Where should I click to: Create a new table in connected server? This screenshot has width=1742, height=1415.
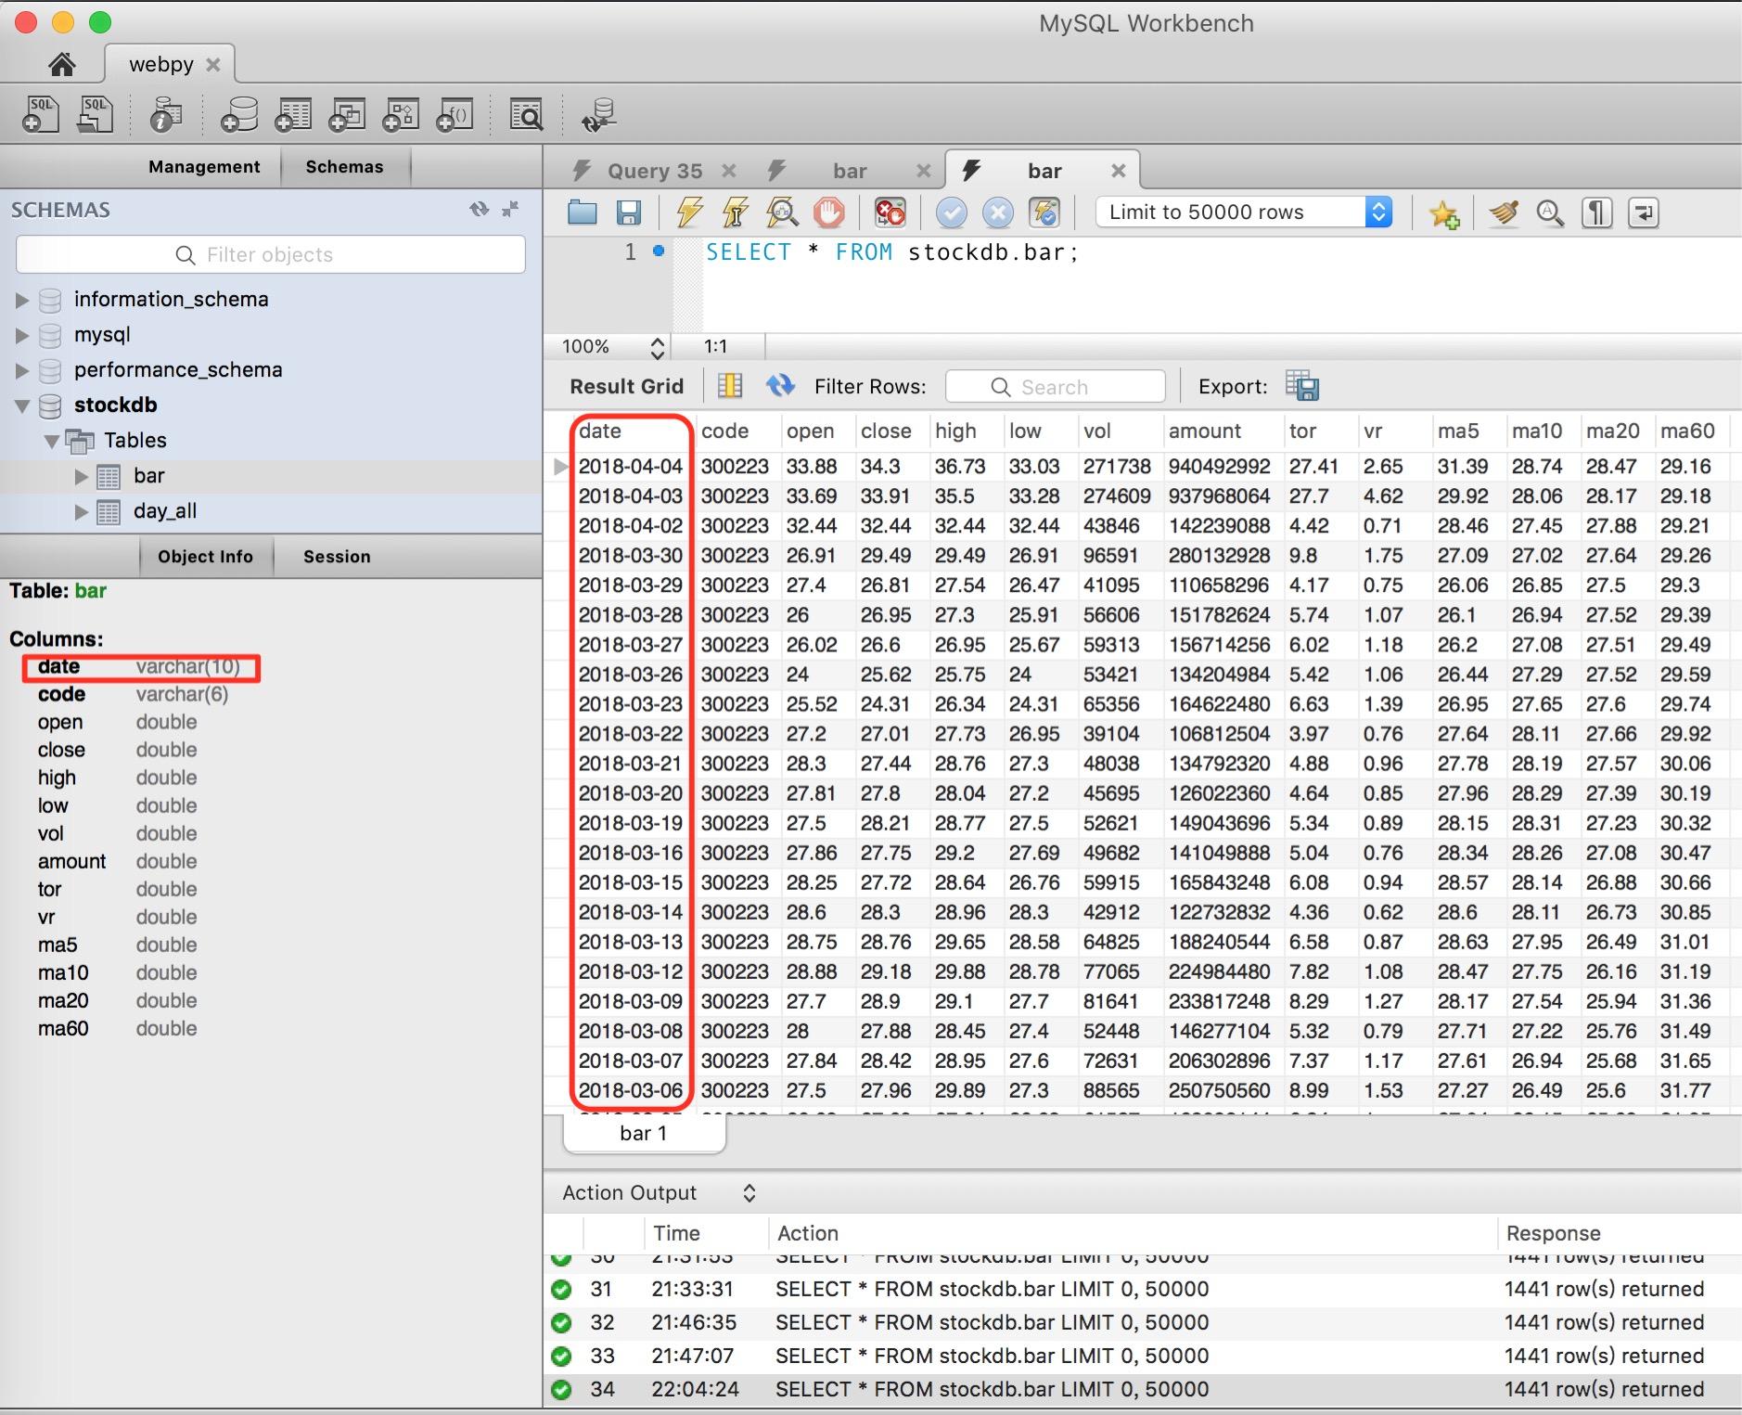click(x=293, y=113)
